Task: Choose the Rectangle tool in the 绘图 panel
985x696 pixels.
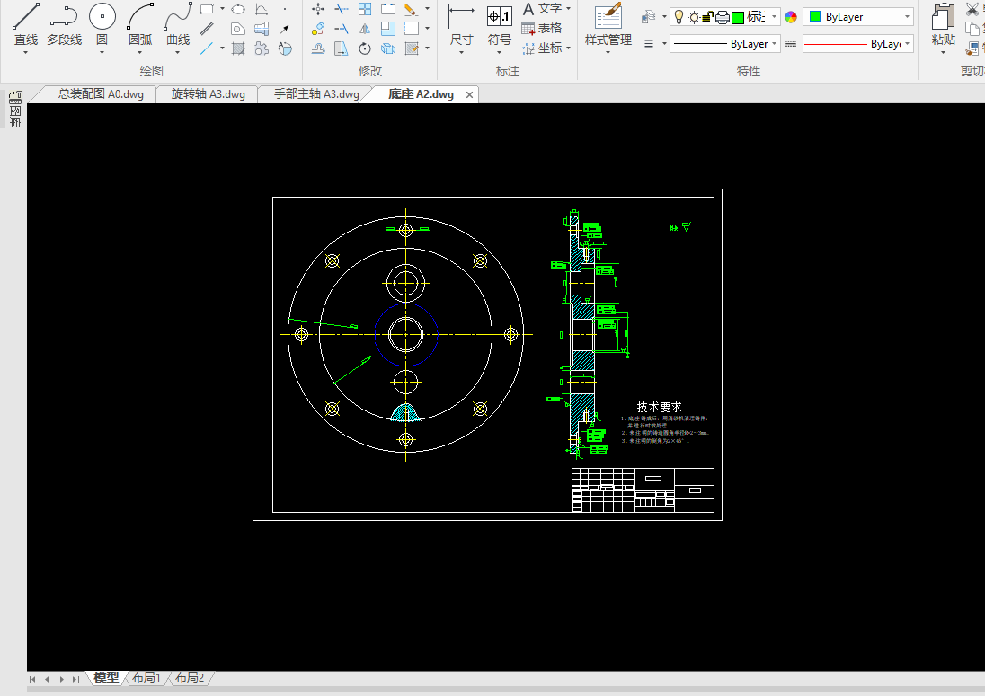Action: (207, 9)
